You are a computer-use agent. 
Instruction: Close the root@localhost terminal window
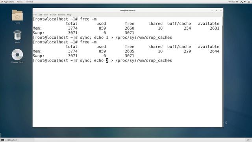(x=221, y=11)
